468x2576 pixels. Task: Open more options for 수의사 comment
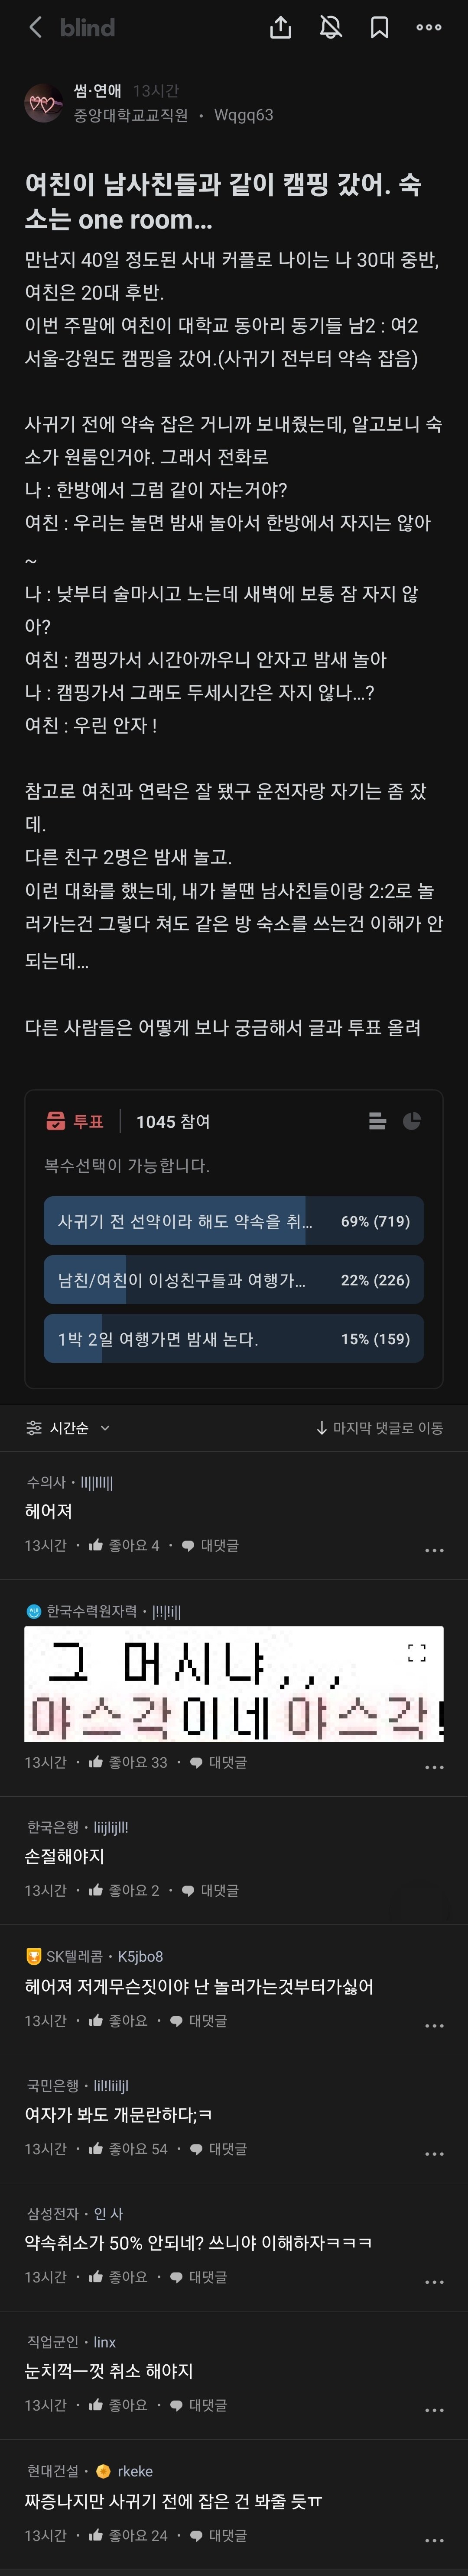click(x=434, y=1550)
